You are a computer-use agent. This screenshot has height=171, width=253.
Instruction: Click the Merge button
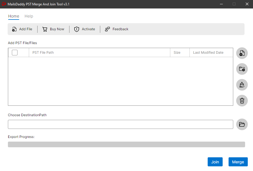click(238, 162)
